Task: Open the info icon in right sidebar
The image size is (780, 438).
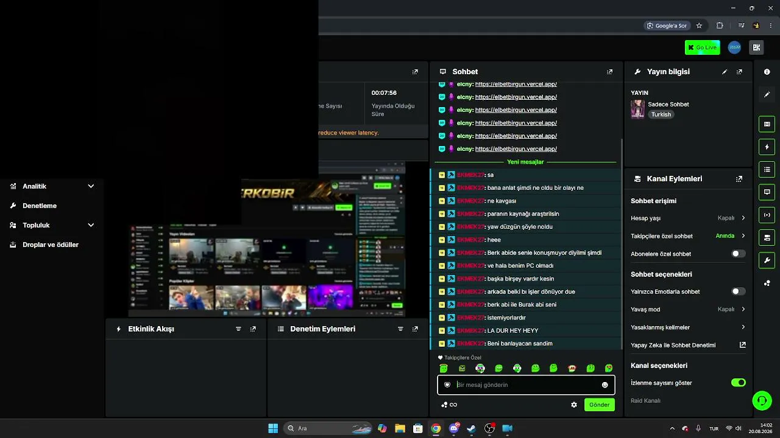Action: [x=767, y=72]
